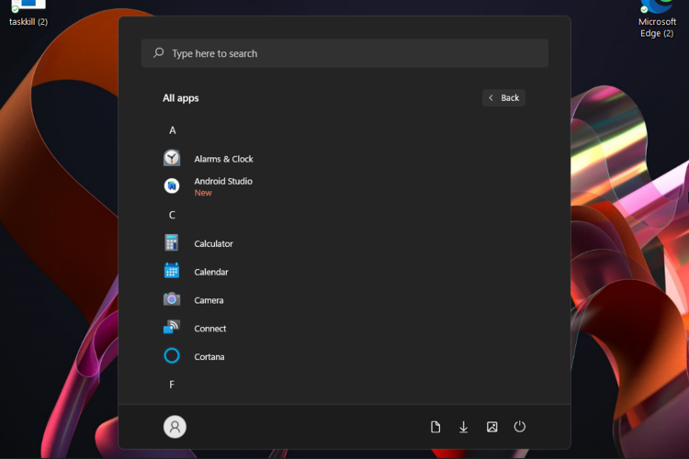This screenshot has height=459, width=689.
Task: Click the New tag under Android Studio
Action: click(x=203, y=193)
